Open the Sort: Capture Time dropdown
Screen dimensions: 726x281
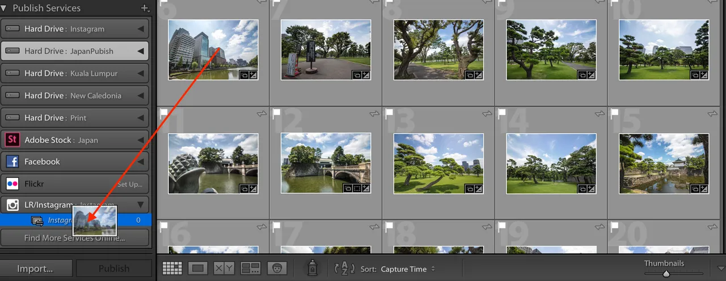tap(408, 269)
